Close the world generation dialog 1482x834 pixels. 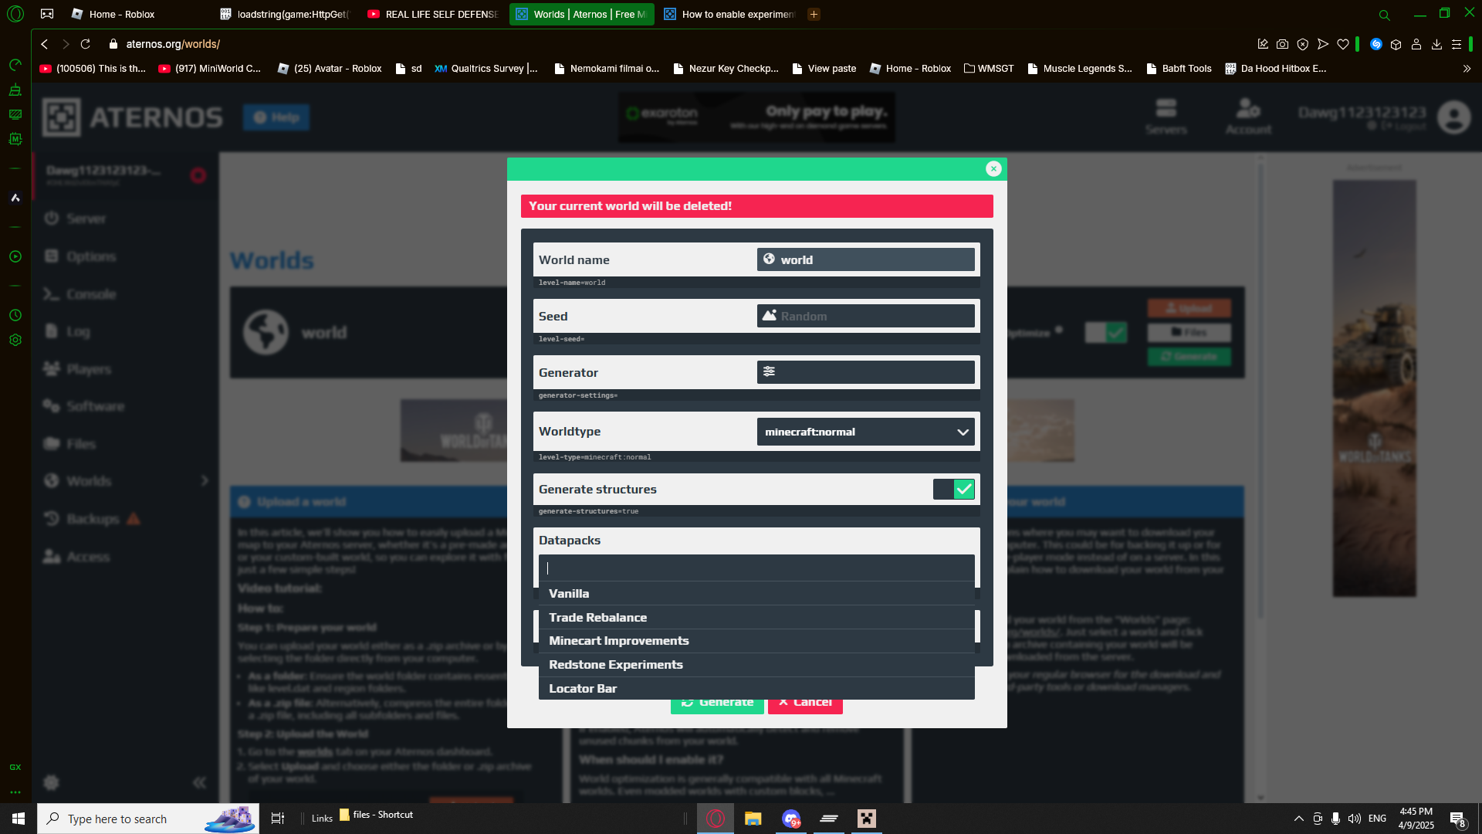click(x=993, y=169)
